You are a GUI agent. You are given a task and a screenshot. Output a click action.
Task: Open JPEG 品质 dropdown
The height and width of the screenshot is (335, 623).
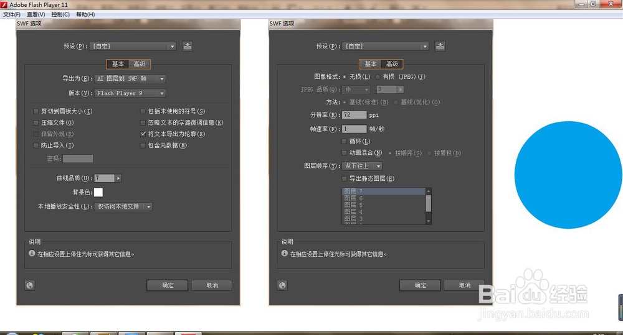point(356,89)
